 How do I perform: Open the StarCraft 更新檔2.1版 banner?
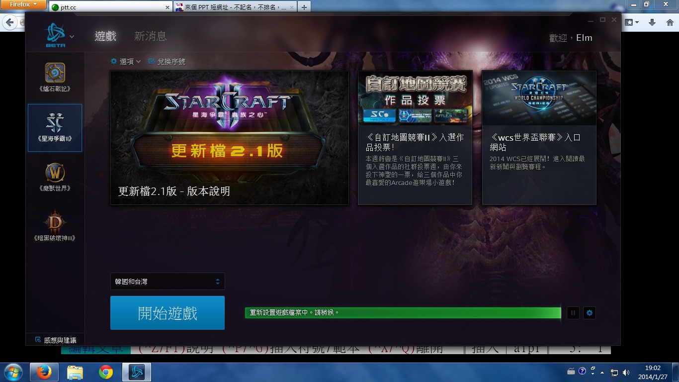(x=229, y=138)
